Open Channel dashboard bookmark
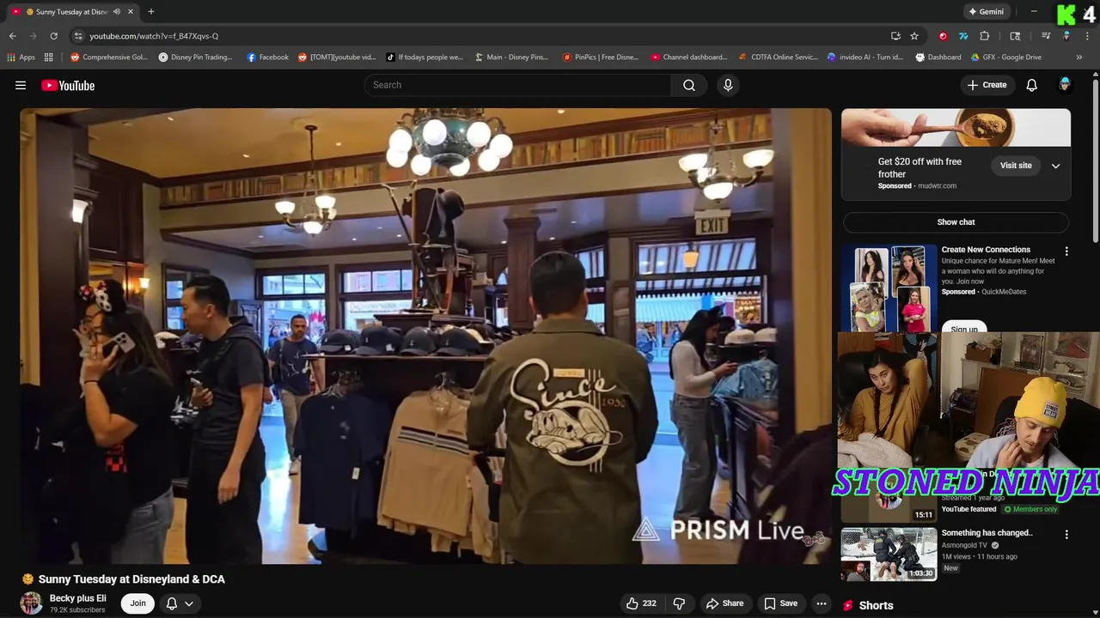The width and height of the screenshot is (1100, 618). click(x=689, y=58)
